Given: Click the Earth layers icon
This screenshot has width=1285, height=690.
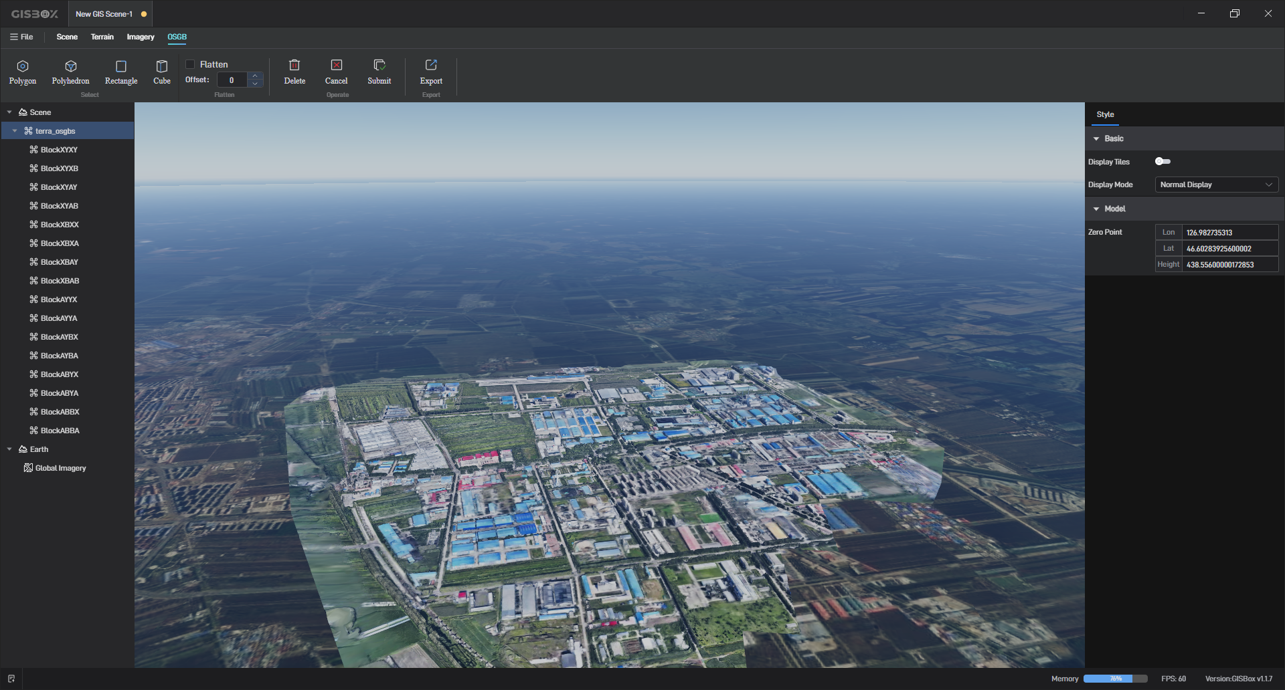Looking at the screenshot, I should coord(23,449).
